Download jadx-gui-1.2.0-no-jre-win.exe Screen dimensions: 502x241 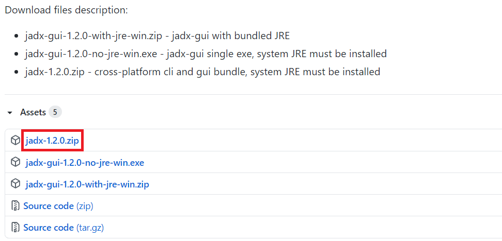point(85,163)
